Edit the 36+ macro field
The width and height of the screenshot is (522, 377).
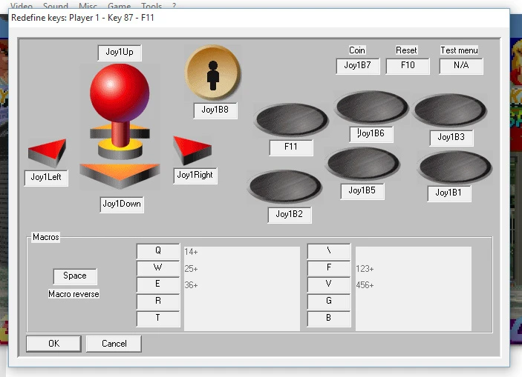242,285
